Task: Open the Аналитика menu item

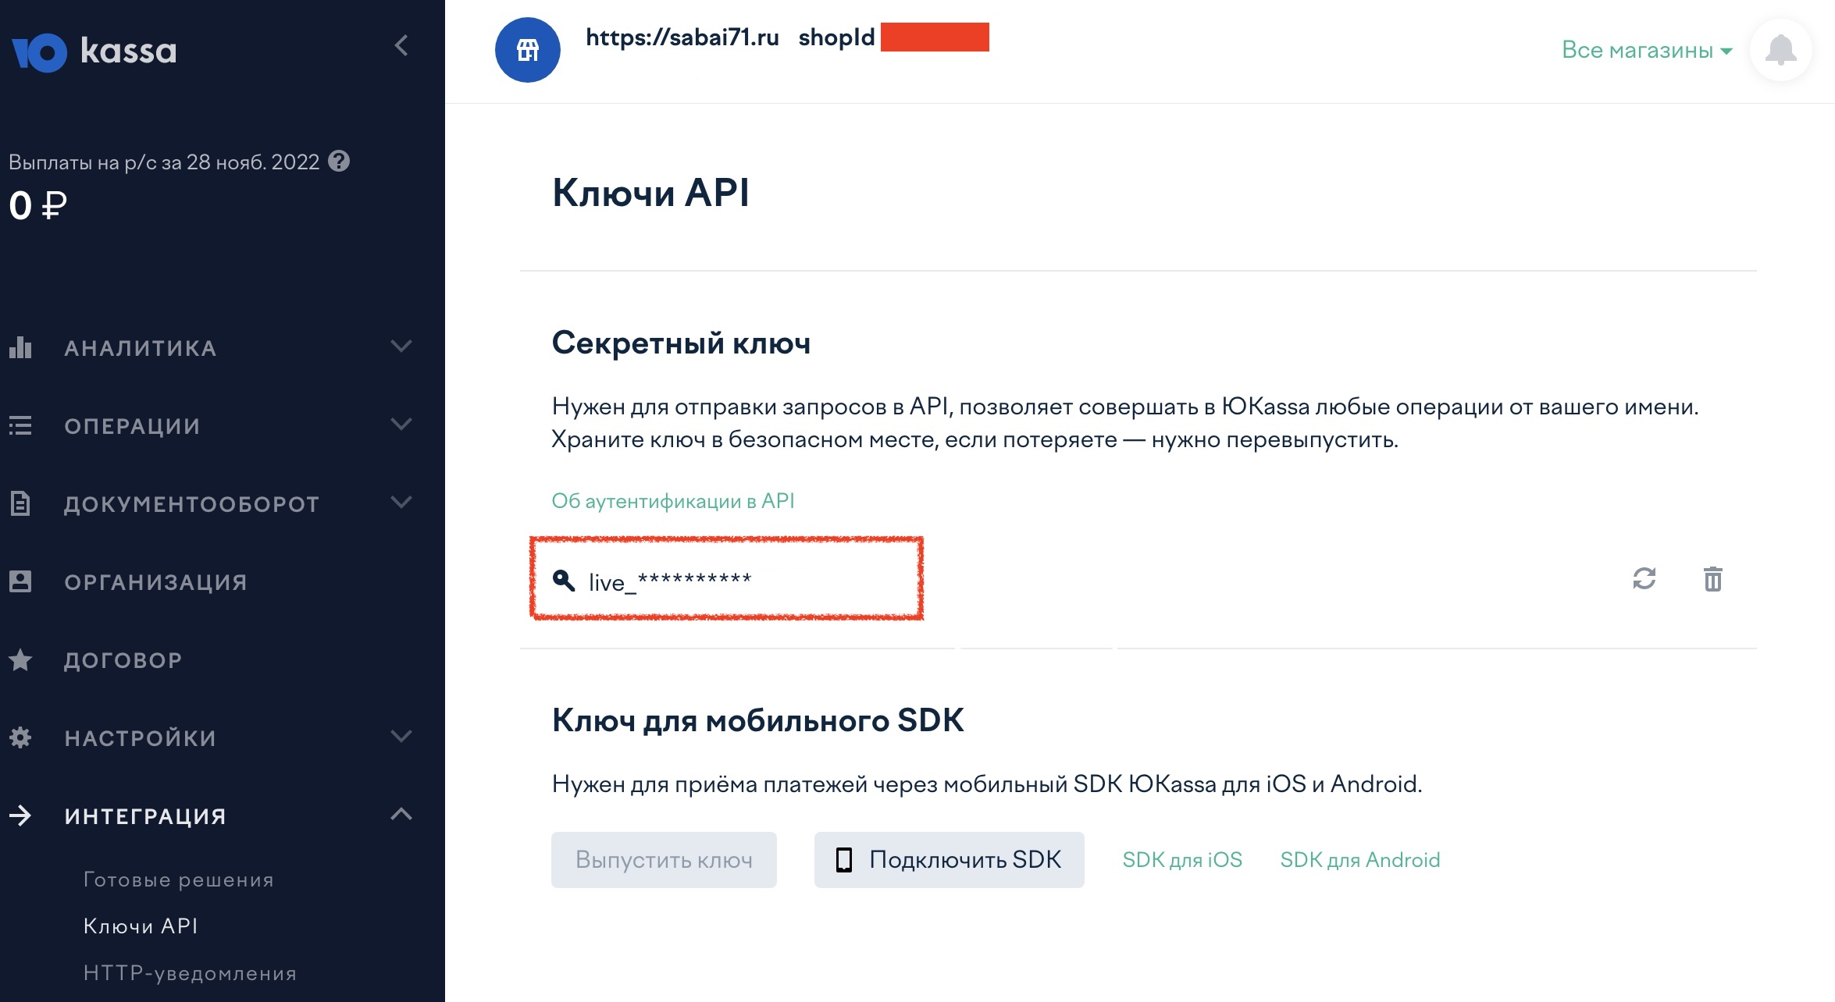Action: click(141, 348)
